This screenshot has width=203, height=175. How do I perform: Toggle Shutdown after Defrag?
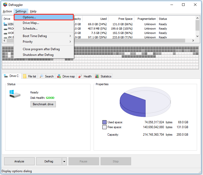pyautogui.click(x=44, y=55)
